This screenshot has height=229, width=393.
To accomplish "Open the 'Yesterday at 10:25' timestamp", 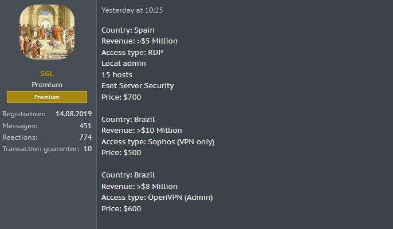I will click(x=132, y=10).
